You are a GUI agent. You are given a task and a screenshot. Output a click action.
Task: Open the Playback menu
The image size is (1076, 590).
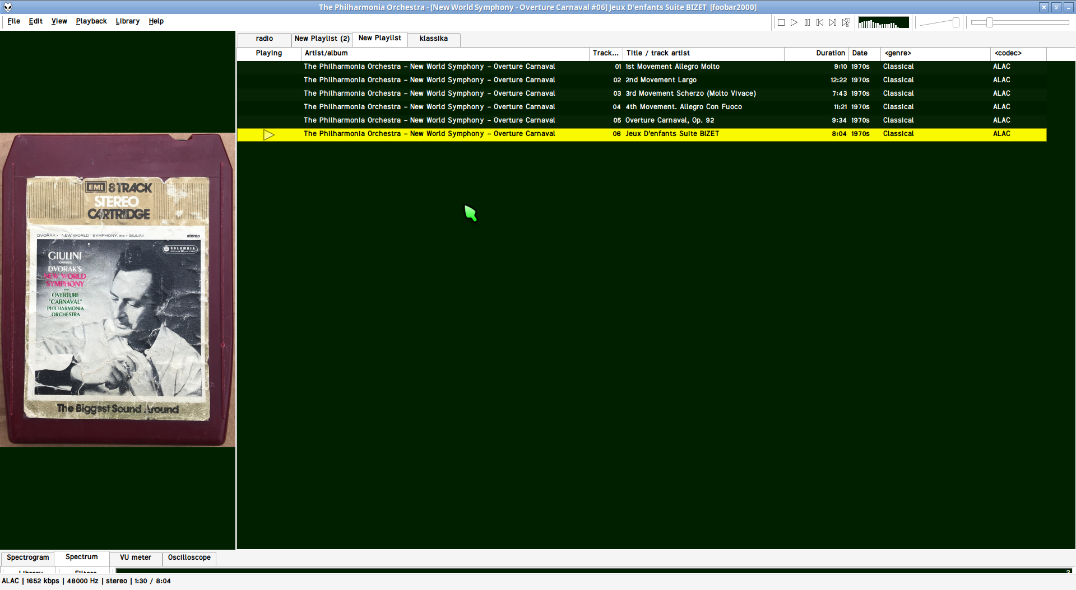point(91,21)
